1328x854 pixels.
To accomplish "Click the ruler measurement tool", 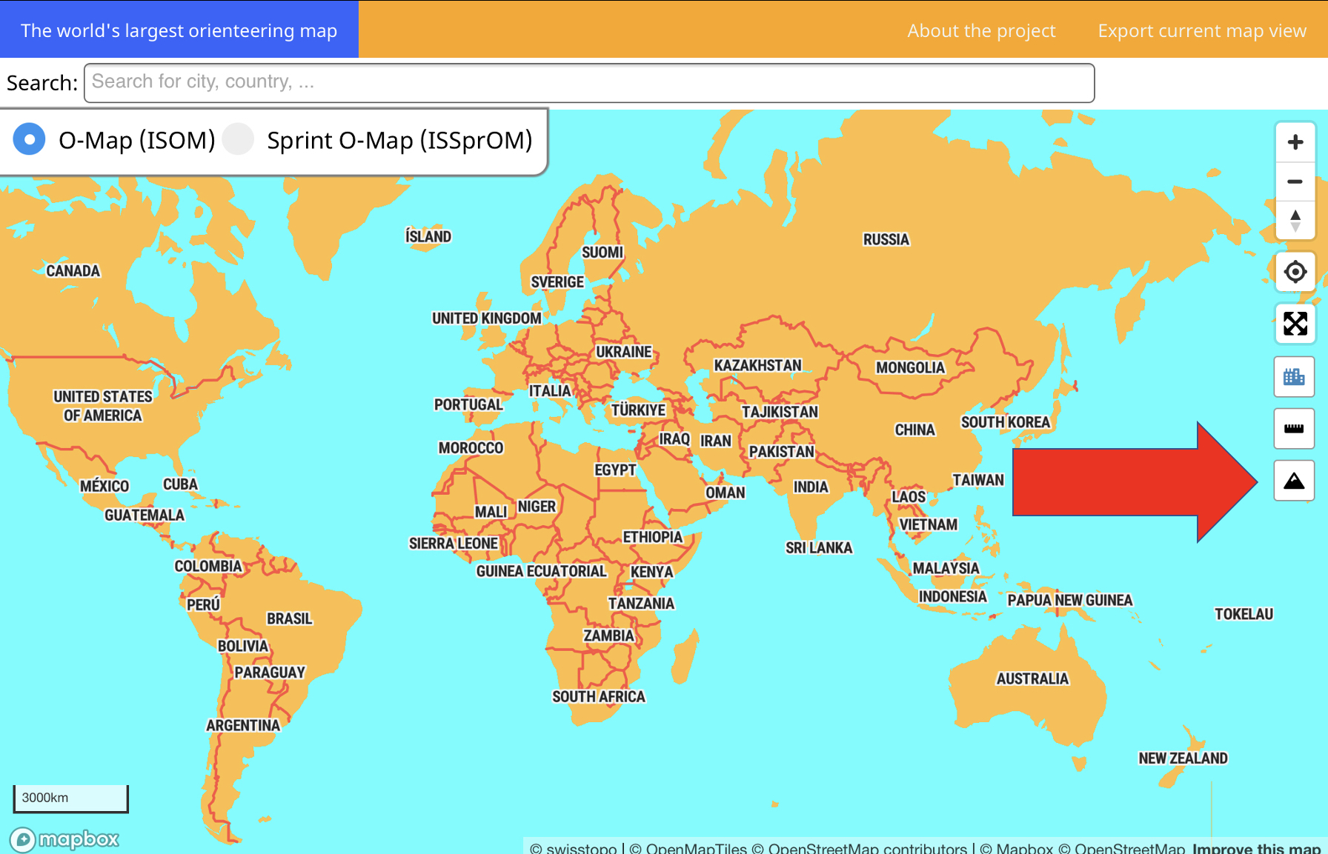I will click(1294, 429).
